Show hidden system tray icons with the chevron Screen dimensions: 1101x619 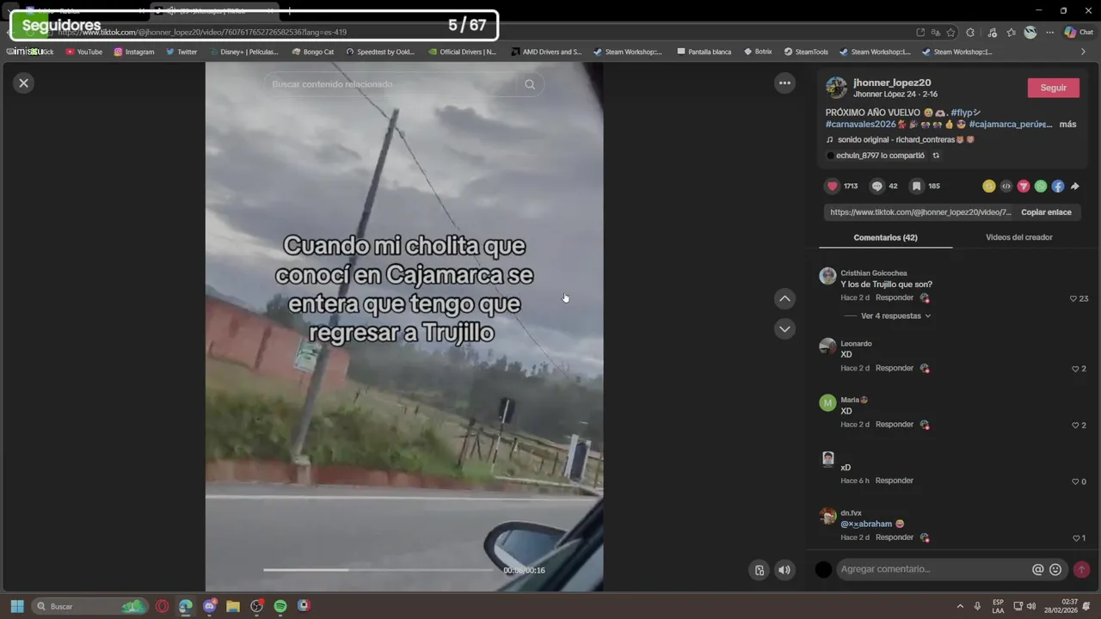[960, 606]
